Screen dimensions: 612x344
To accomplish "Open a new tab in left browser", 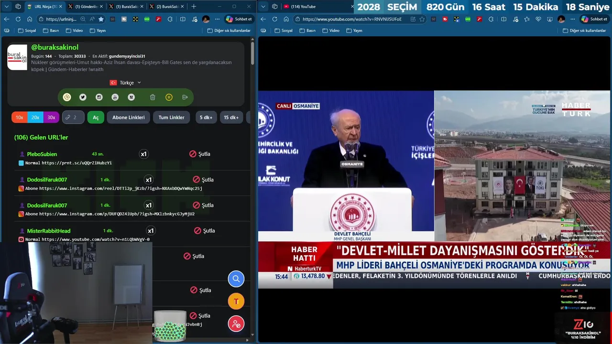I will tap(194, 7).
